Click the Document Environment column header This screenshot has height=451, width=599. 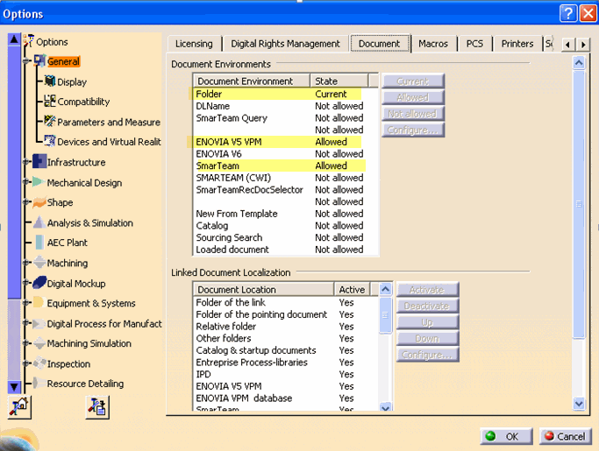pos(252,81)
